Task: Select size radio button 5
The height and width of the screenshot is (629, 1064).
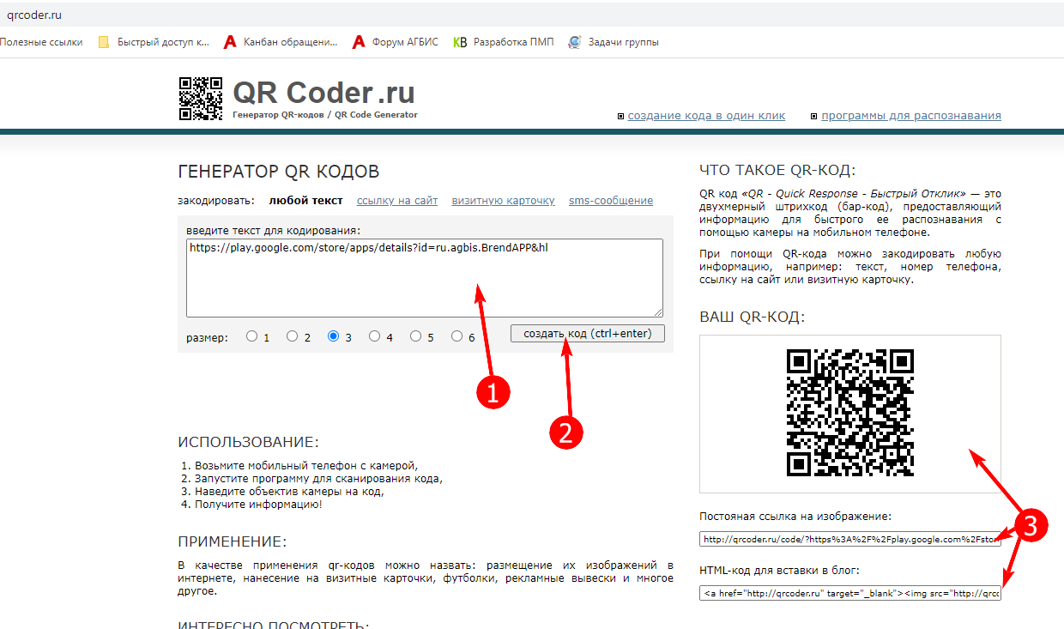Action: click(x=416, y=336)
